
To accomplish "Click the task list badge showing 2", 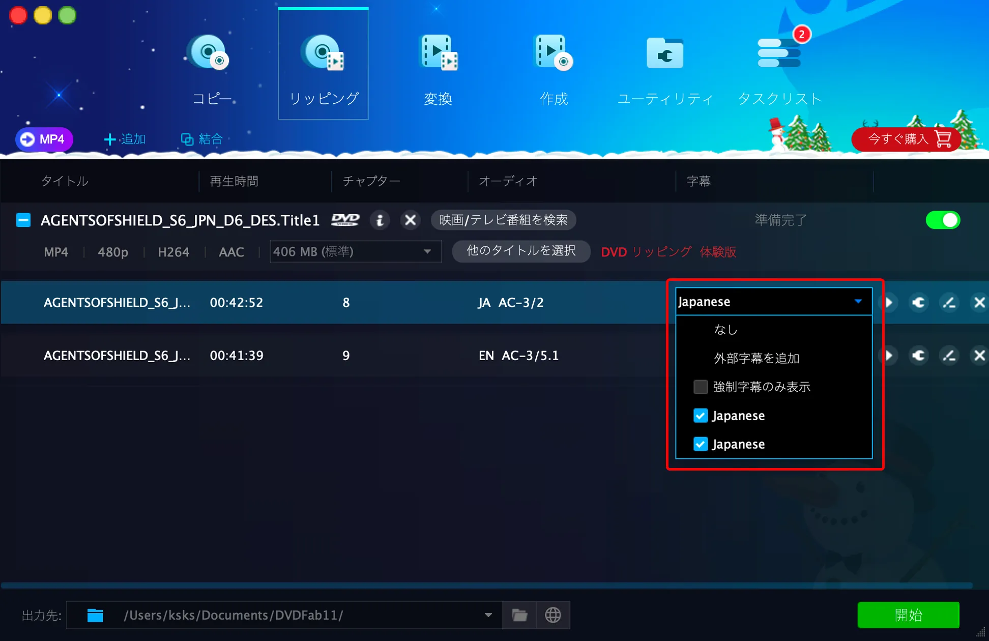I will (x=802, y=34).
